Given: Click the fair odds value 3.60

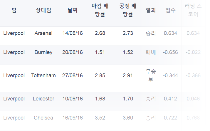Looking at the screenshot, I should point(128,118).
